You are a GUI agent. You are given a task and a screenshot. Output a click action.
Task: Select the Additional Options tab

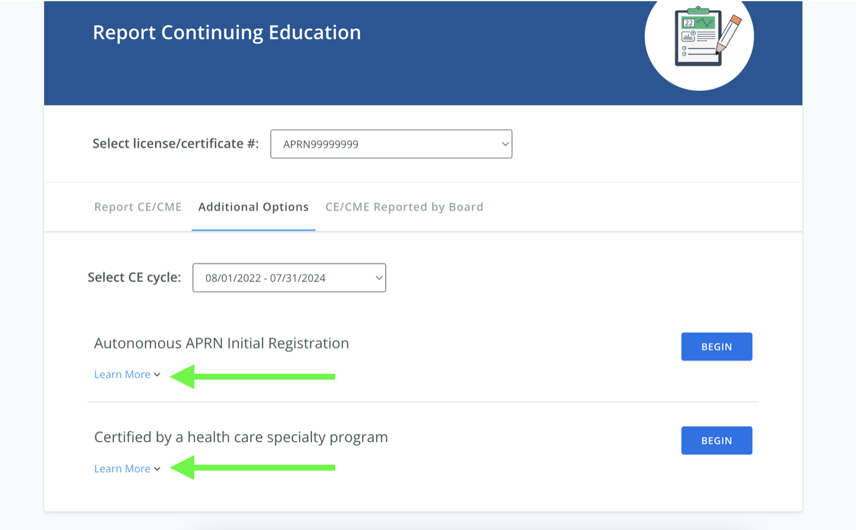tap(253, 207)
